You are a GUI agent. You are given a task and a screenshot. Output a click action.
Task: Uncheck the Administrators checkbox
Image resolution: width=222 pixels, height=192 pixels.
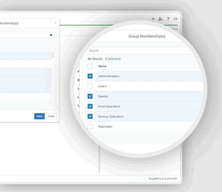coord(90,76)
